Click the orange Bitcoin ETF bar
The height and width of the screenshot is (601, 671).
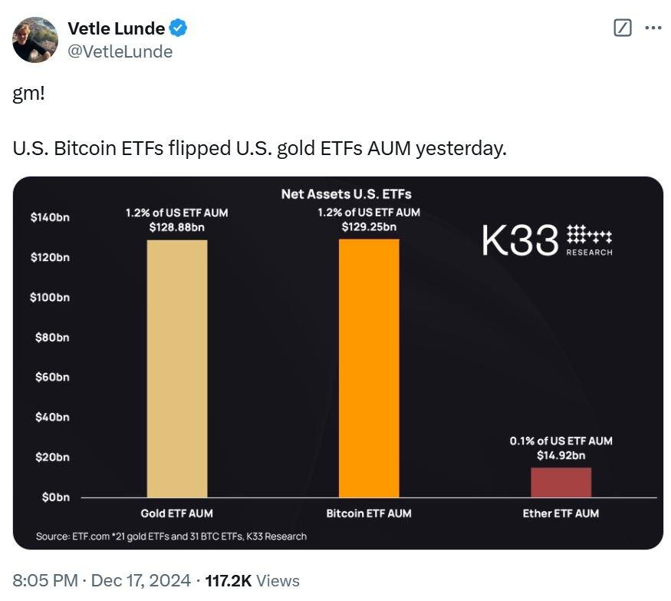pos(369,368)
